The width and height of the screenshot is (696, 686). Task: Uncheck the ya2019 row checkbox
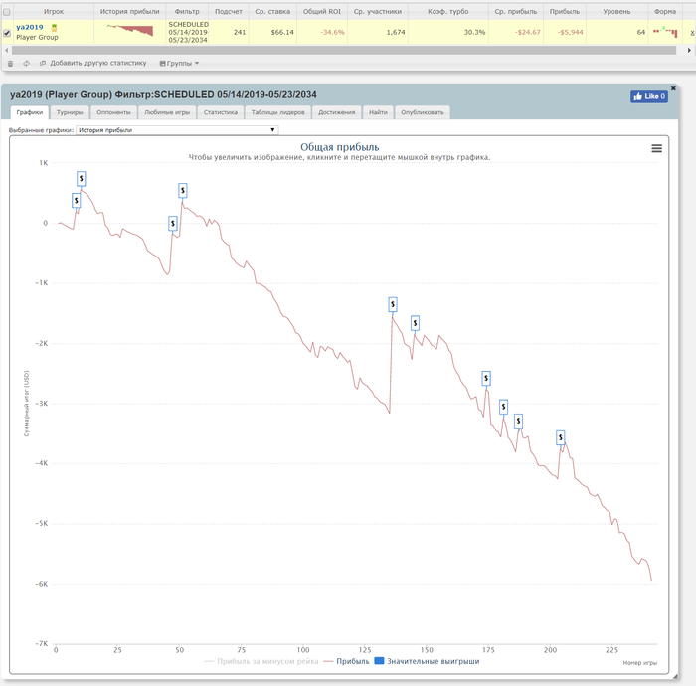(x=7, y=33)
